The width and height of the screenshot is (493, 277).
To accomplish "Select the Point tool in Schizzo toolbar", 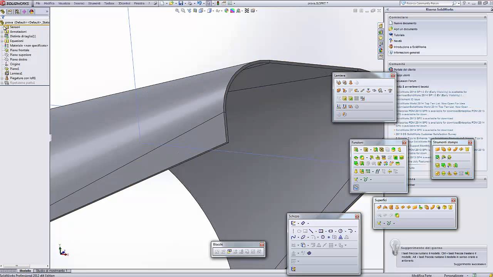I will tap(329, 237).
